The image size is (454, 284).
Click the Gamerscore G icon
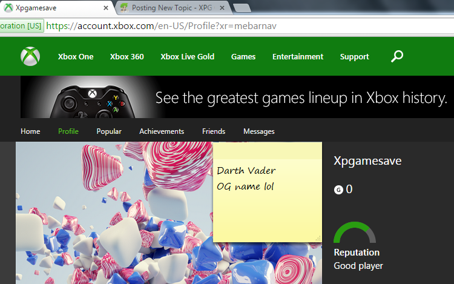coord(338,190)
